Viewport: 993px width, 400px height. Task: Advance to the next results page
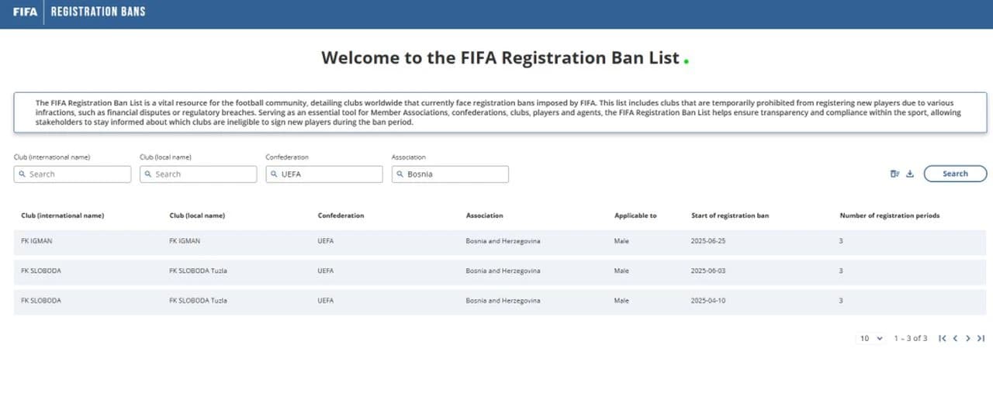[968, 338]
